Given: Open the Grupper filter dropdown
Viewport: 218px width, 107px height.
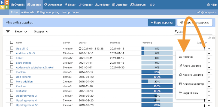Looking at the screenshot, I should [41, 32].
